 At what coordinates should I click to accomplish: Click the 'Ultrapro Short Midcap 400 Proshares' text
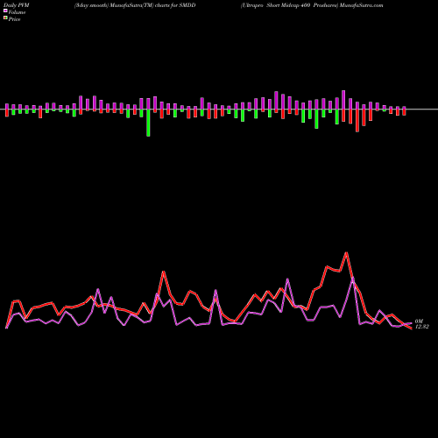pos(288,5)
